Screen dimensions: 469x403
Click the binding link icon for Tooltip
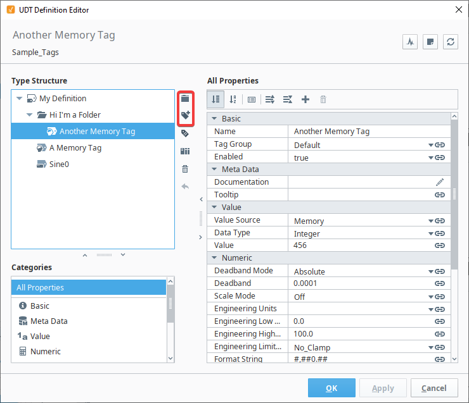click(x=440, y=195)
